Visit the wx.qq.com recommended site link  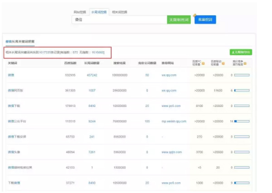168,75
